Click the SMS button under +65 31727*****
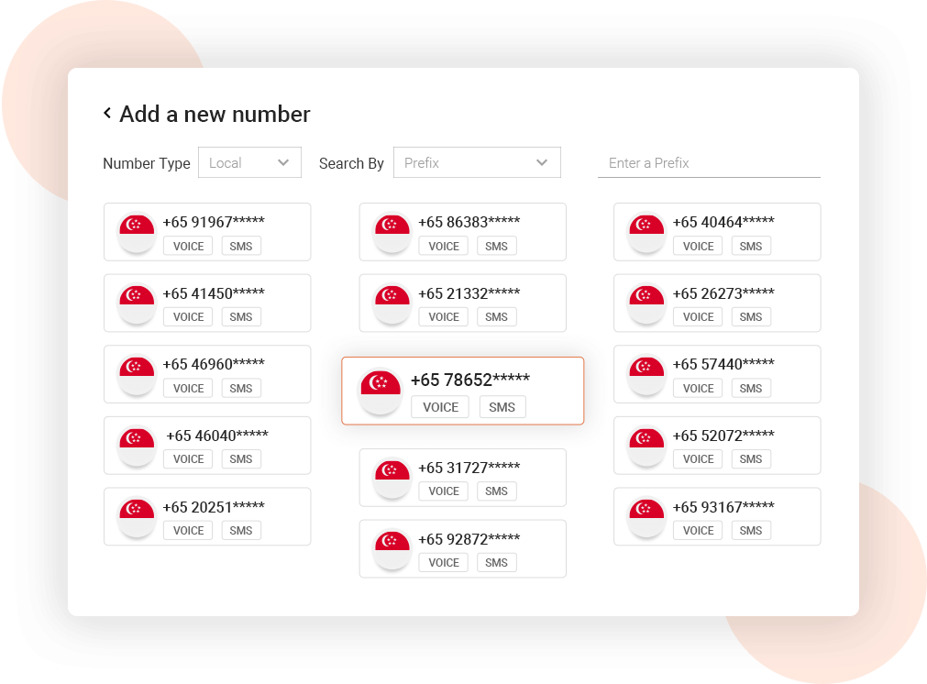Image resolution: width=927 pixels, height=684 pixels. click(496, 491)
